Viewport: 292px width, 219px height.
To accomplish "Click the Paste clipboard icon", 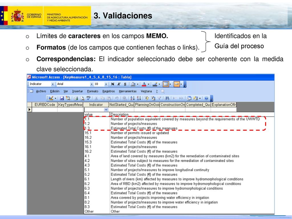I will [x=109, y=98].
